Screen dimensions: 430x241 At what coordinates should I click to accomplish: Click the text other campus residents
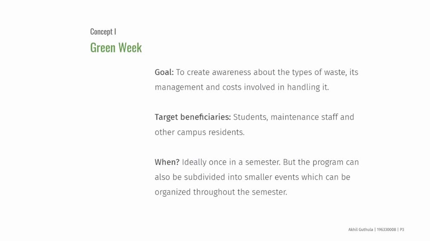tap(200, 132)
